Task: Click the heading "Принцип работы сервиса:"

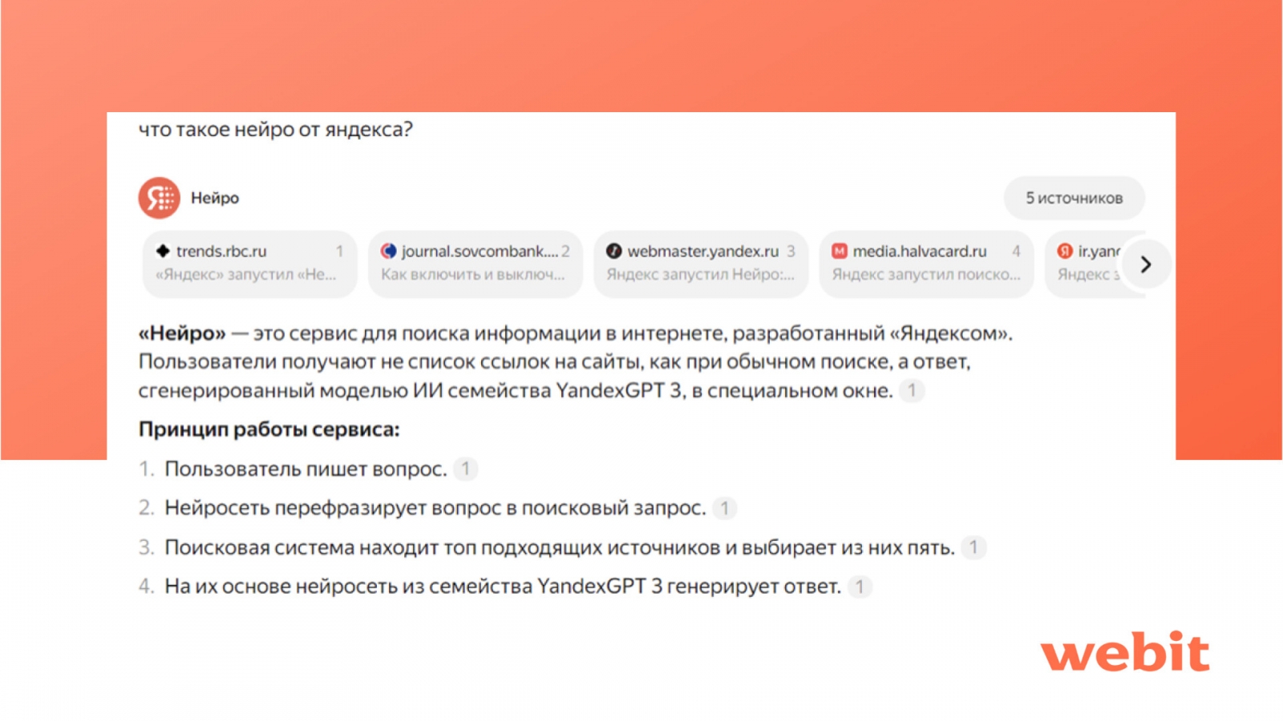Action: (x=269, y=429)
